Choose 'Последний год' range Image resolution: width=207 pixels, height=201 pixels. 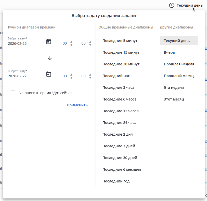click(116, 181)
